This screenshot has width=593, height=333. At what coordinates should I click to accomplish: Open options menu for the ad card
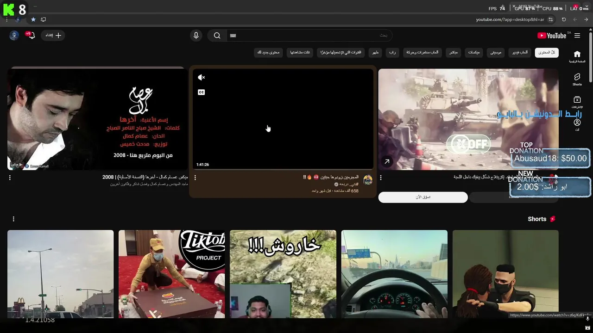tap(381, 178)
